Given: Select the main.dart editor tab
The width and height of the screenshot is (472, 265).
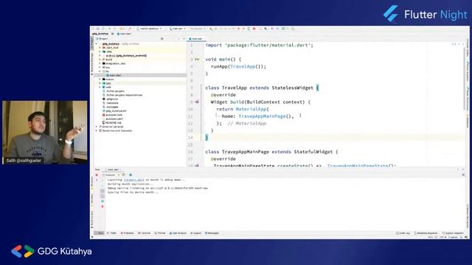Looking at the screenshot, I should coord(196,39).
